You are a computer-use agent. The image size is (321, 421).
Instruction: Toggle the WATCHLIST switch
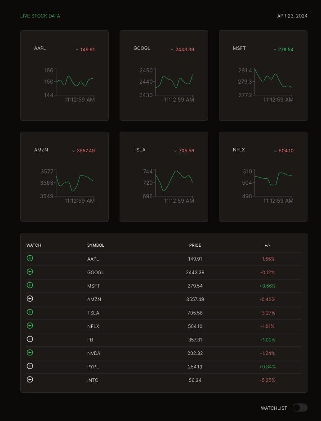tap(300, 408)
